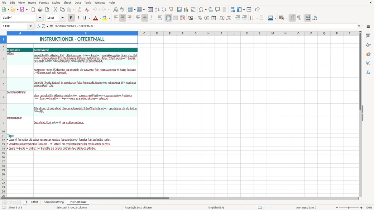Screen dimensions: 374x210
Task: Open the Function Wizard
Action: pos(39,26)
